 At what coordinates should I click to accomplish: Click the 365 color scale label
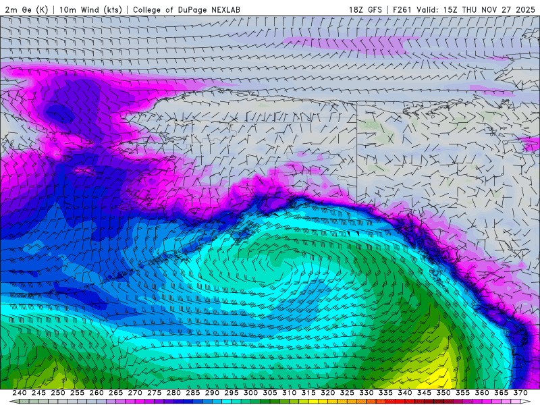point(502,393)
